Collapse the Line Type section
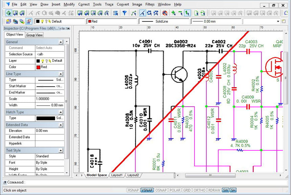 (x=61, y=74)
